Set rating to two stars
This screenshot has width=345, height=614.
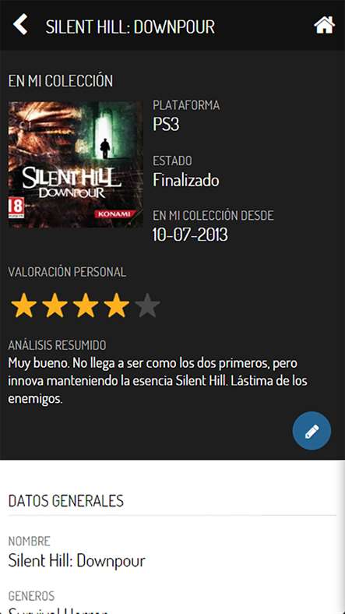tap(55, 305)
